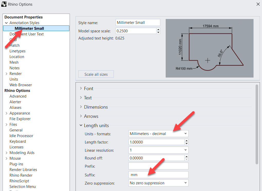This screenshot has height=191, width=262.
Task: Open the Mesh settings page
Action: tap(14, 62)
